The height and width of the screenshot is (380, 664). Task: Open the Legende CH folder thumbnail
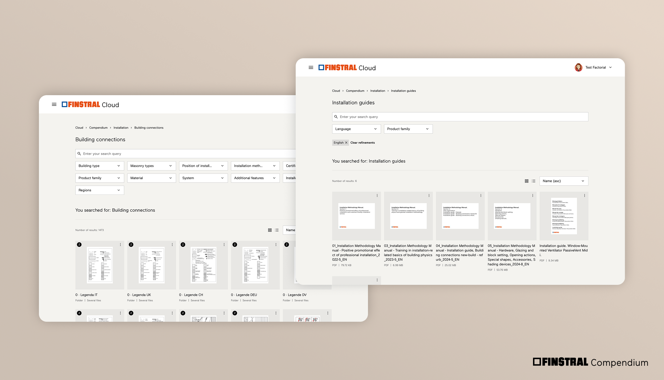[x=203, y=265]
